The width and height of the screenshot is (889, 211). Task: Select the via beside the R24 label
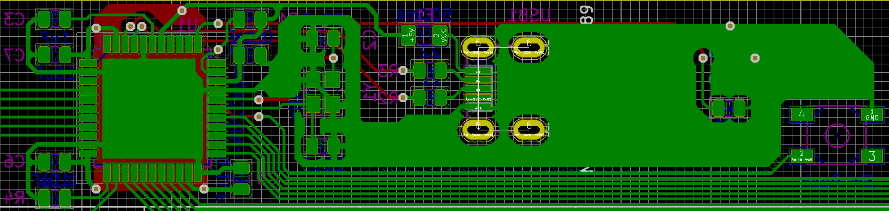coord(402,98)
